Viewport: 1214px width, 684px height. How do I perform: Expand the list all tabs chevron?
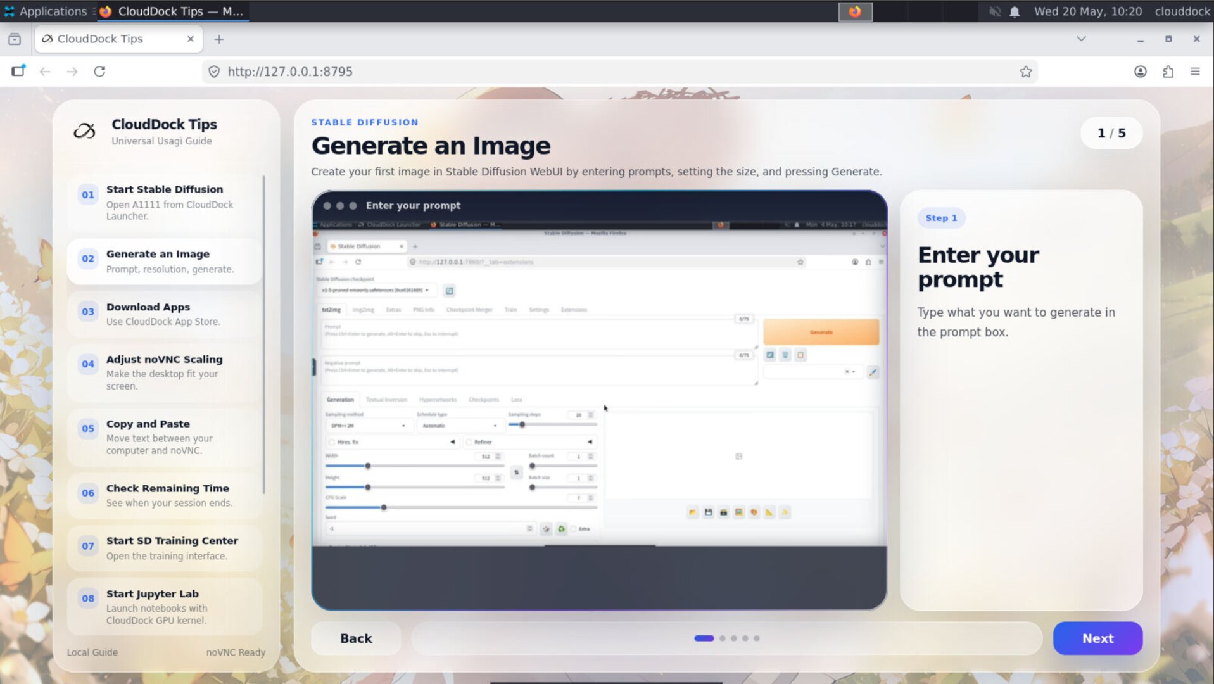coord(1081,39)
